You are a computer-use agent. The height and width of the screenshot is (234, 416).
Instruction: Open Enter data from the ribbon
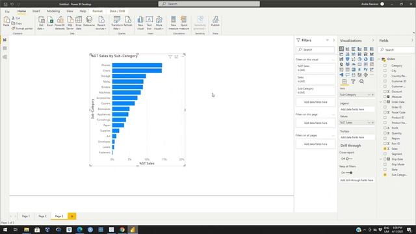(x=79, y=23)
